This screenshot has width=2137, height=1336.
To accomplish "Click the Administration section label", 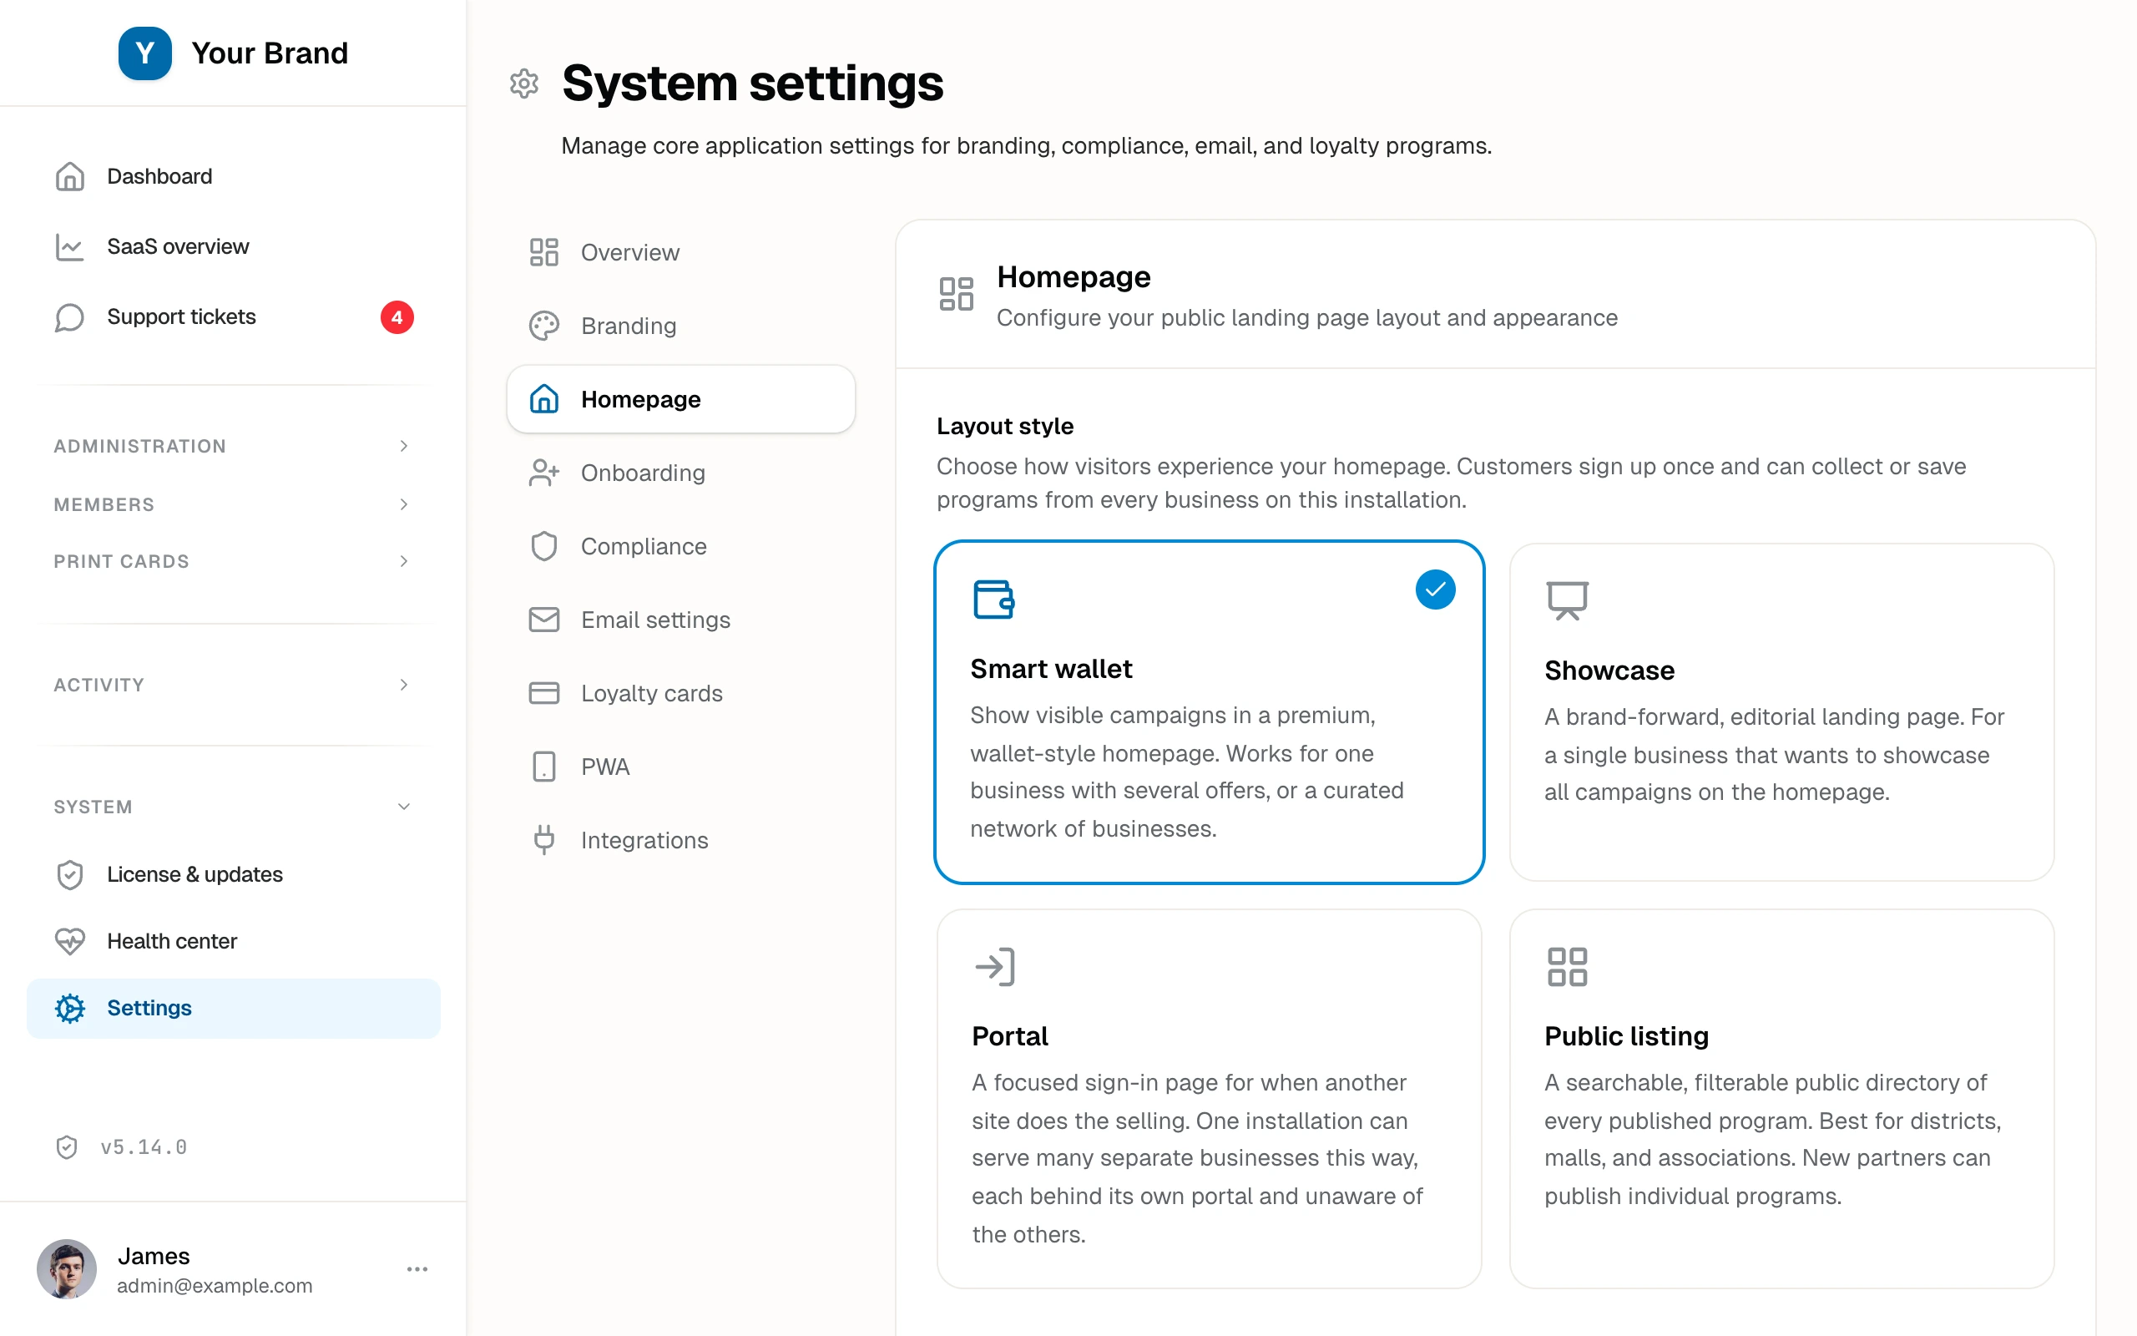I will [x=139, y=446].
